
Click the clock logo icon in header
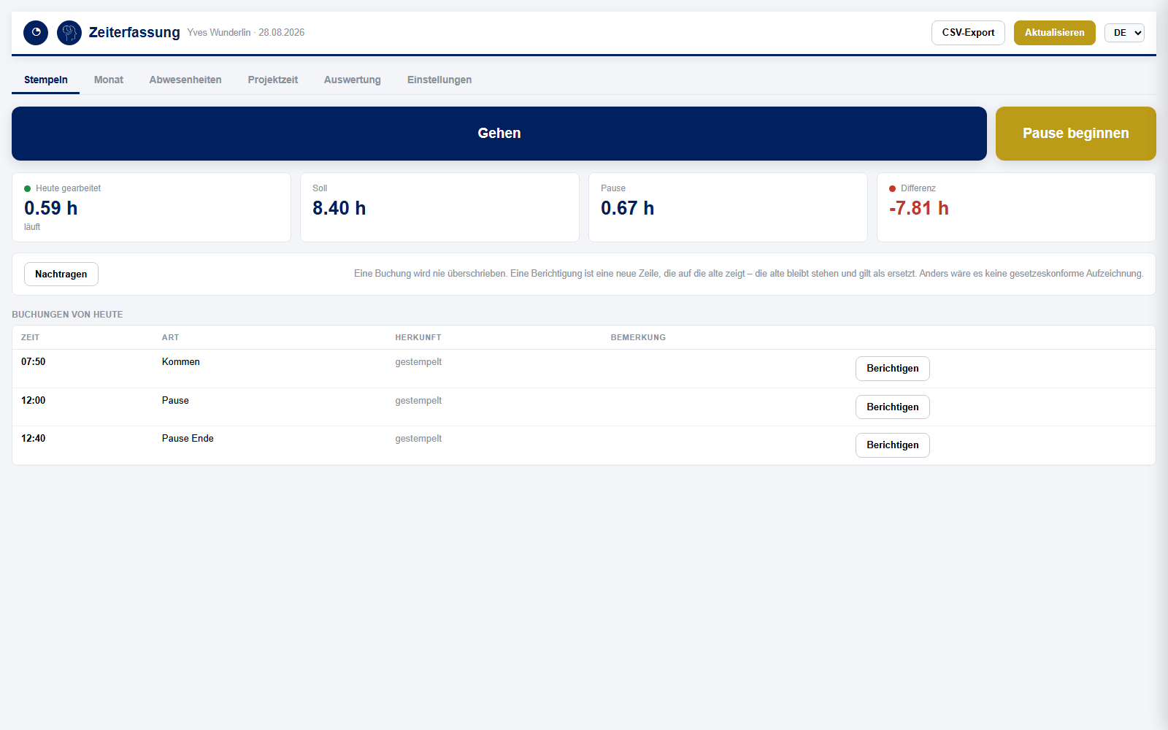[36, 33]
